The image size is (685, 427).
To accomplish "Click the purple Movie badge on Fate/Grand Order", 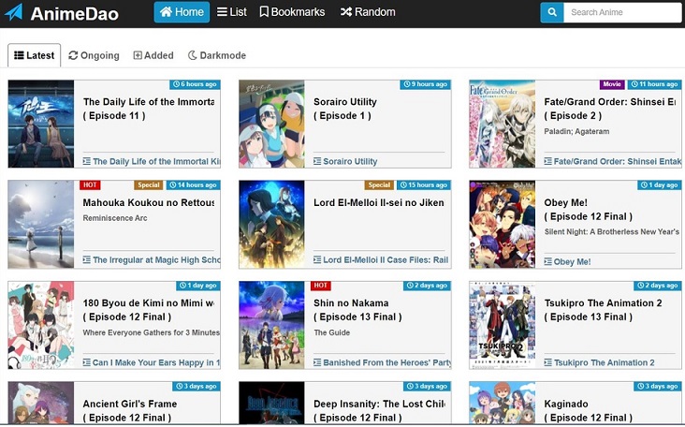I will 612,84.
